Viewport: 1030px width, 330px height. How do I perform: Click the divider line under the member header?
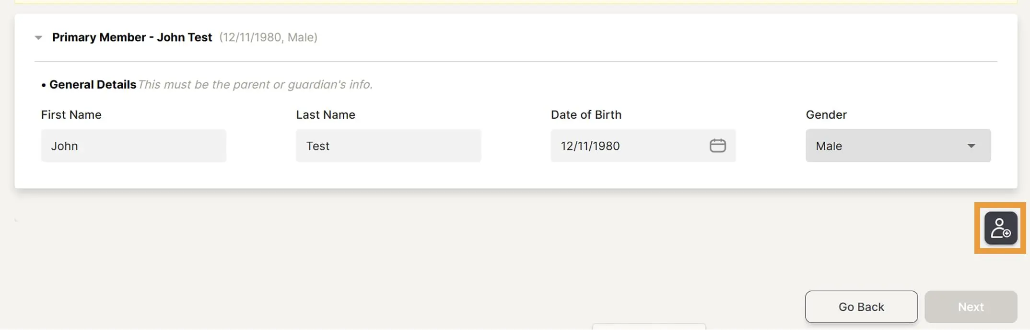tap(515, 62)
